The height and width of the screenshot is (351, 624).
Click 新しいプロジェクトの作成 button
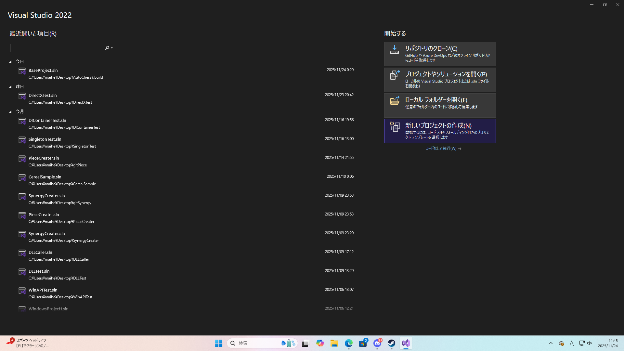[x=440, y=131]
